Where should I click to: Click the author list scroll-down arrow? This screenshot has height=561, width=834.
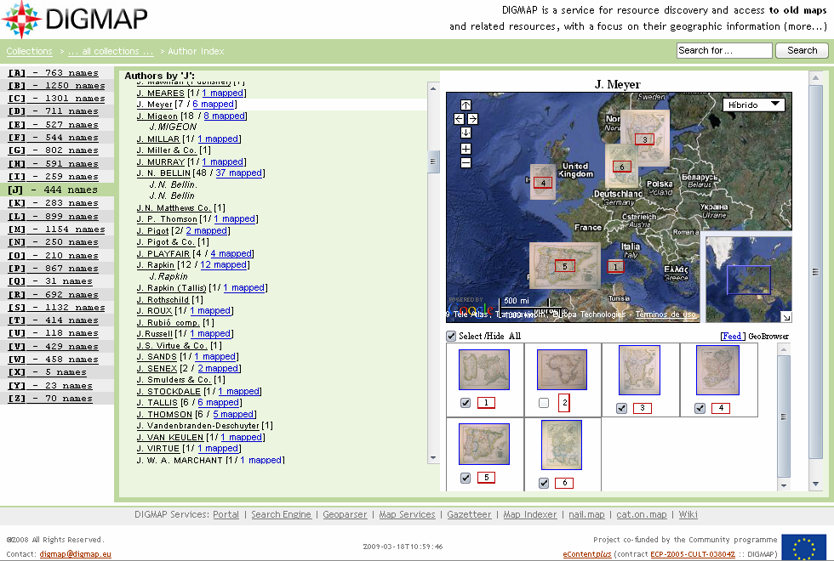click(x=433, y=458)
